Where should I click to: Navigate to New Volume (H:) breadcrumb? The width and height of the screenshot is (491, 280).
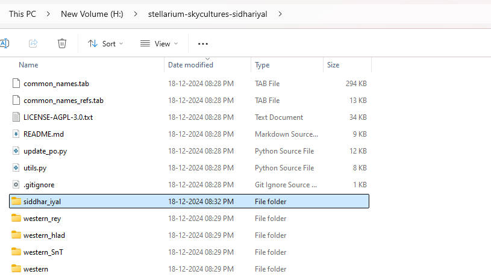click(x=92, y=13)
